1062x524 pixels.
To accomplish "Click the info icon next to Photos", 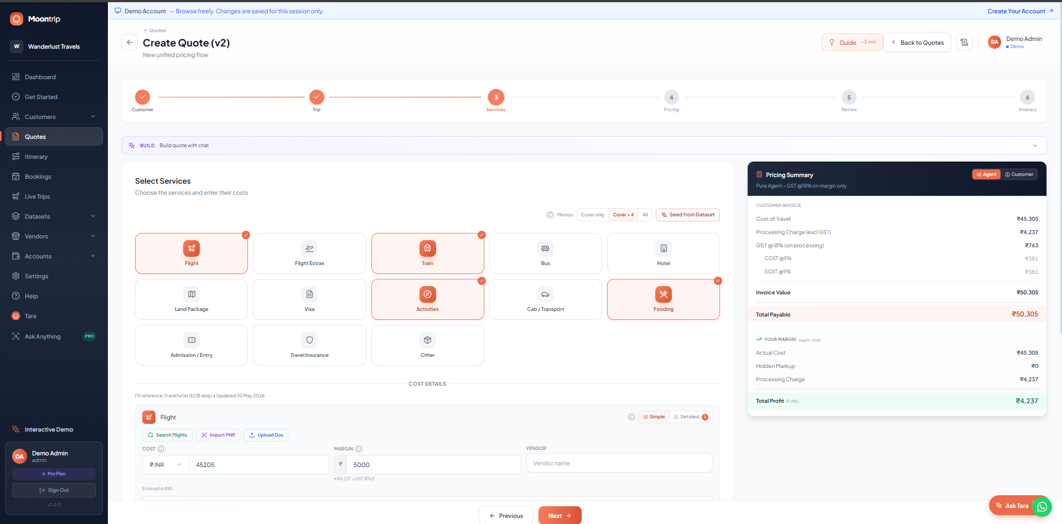I will [550, 215].
